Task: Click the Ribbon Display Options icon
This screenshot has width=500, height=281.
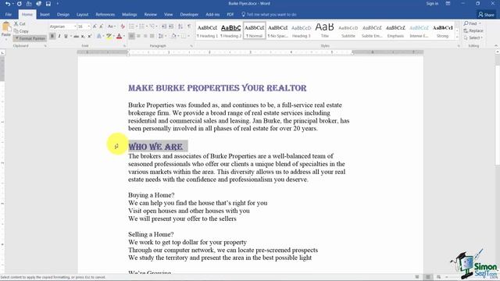Action: [448, 4]
